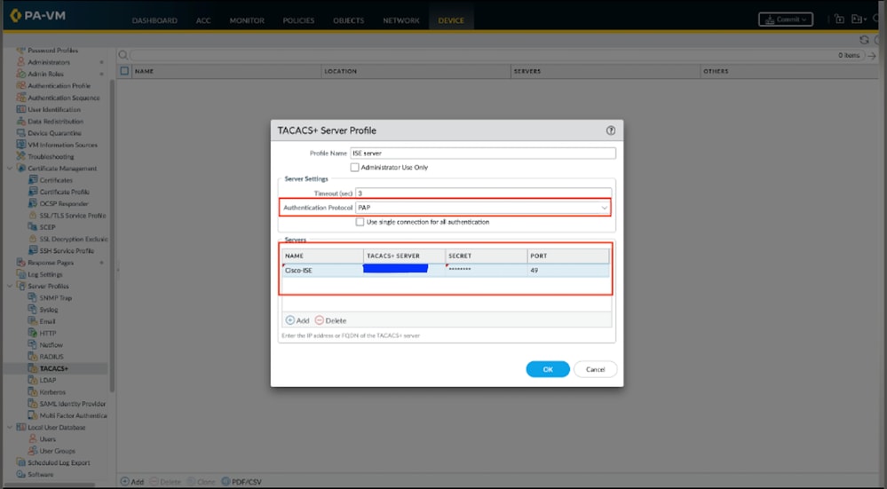Collapse the Certificate Management tree node
This screenshot has width=887, height=489.
10,169
